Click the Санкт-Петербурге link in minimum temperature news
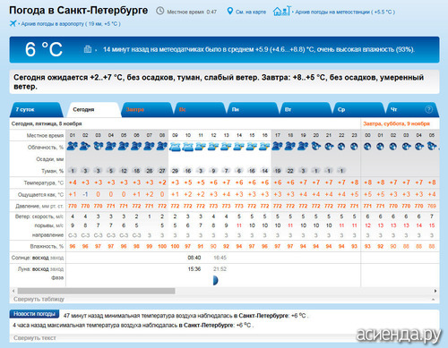448x348 pixels. [263, 316]
